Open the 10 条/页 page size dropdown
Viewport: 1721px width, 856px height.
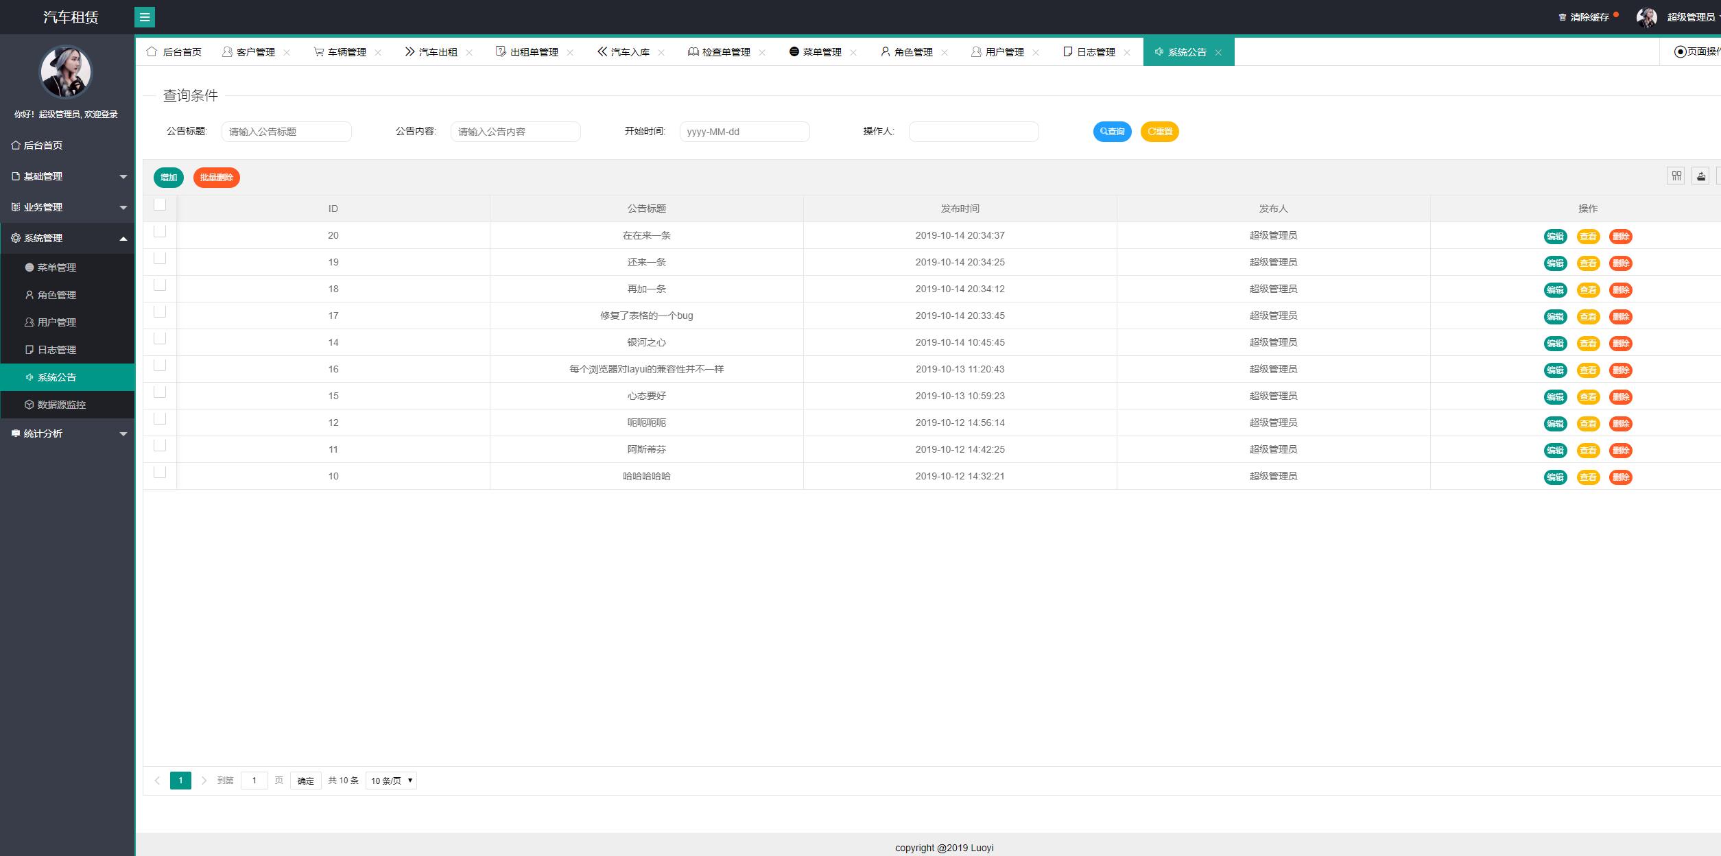[391, 781]
